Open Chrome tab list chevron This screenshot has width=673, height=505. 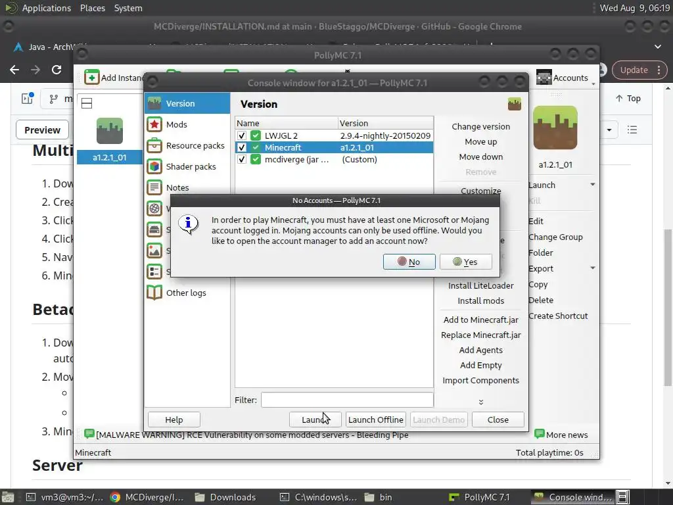[x=657, y=47]
